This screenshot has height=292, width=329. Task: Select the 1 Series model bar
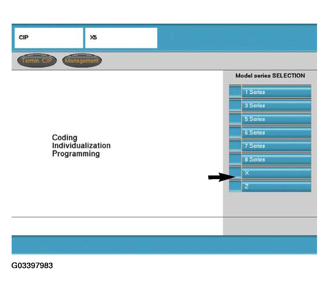276,92
